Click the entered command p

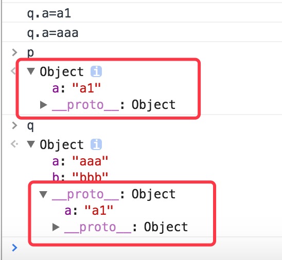click(30, 53)
